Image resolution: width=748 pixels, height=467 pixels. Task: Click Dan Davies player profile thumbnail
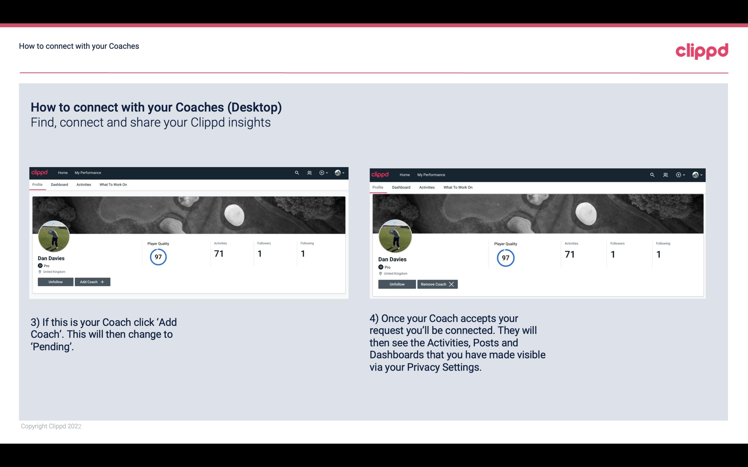point(54,235)
